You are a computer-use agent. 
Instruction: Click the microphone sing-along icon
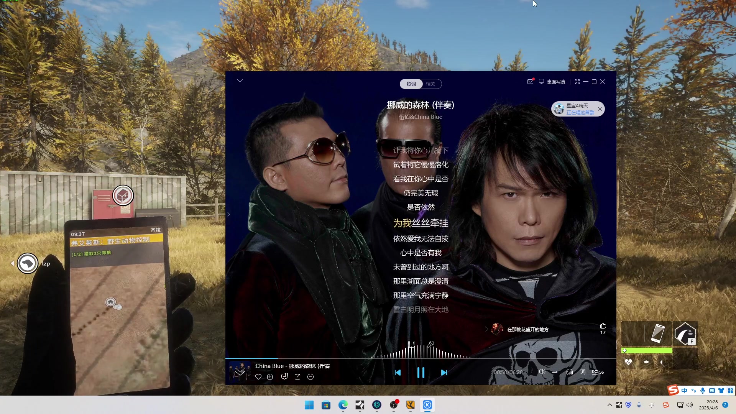[x=430, y=344]
